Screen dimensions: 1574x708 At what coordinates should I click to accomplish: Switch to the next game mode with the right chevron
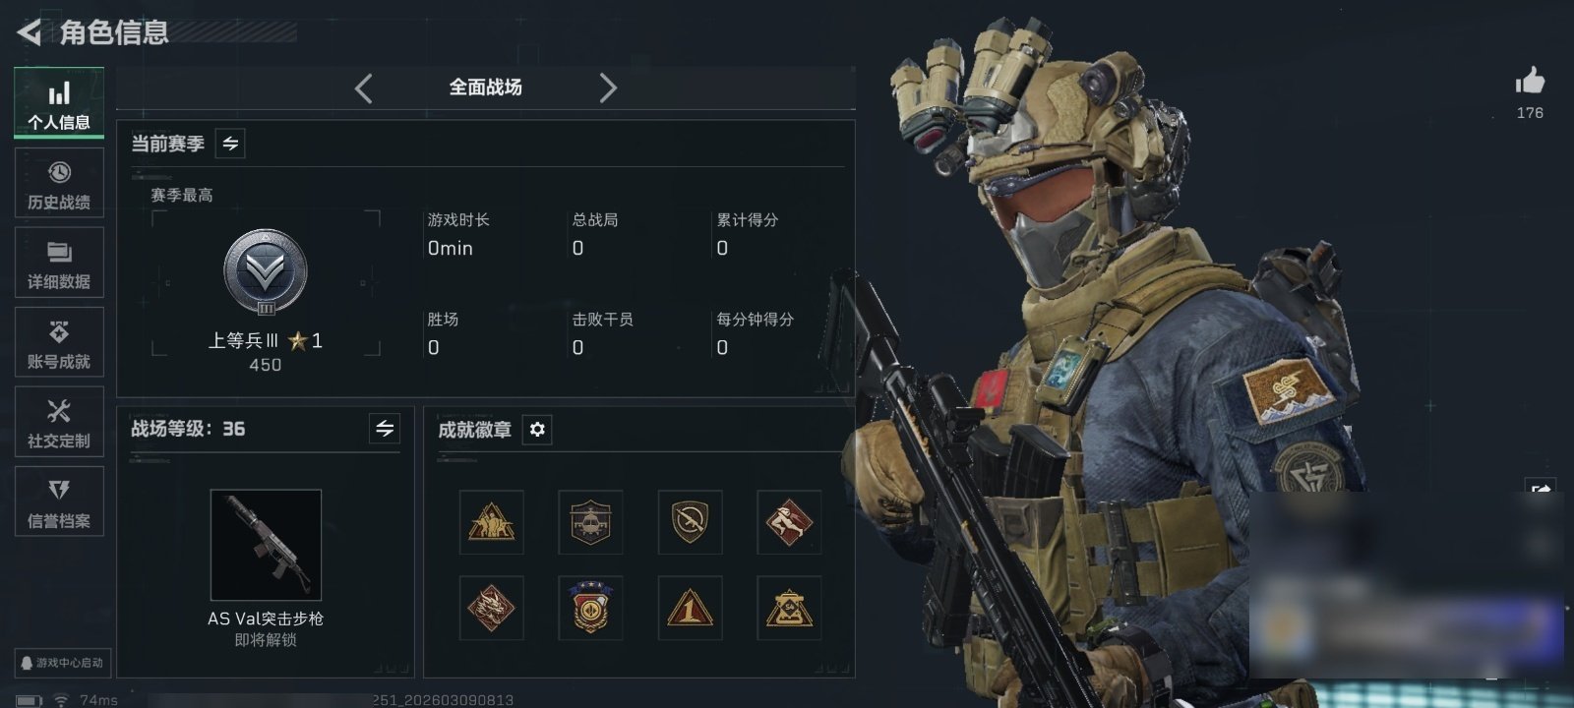tap(608, 88)
